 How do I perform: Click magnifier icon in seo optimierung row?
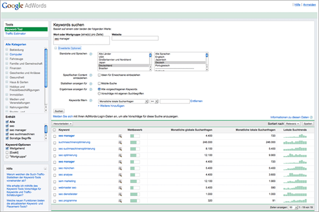coord(120,156)
